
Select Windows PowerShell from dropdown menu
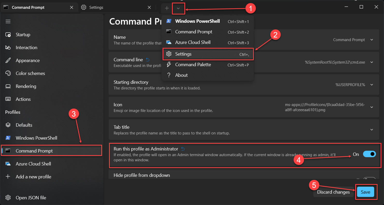click(208, 21)
